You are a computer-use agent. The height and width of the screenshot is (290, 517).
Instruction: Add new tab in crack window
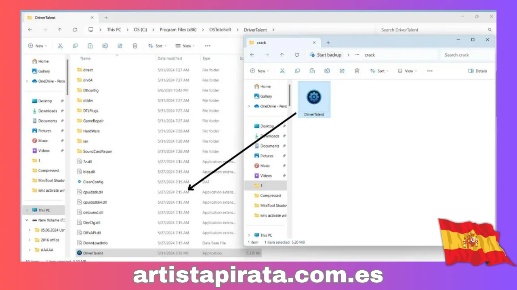(x=328, y=43)
